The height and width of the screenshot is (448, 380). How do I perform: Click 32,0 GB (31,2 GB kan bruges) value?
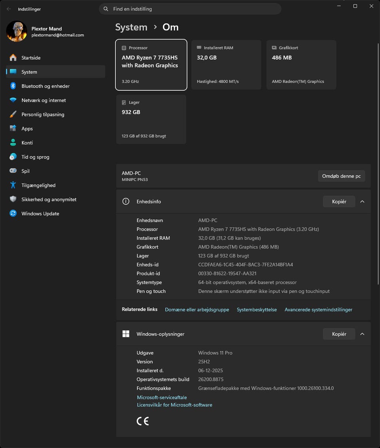pos(230,238)
